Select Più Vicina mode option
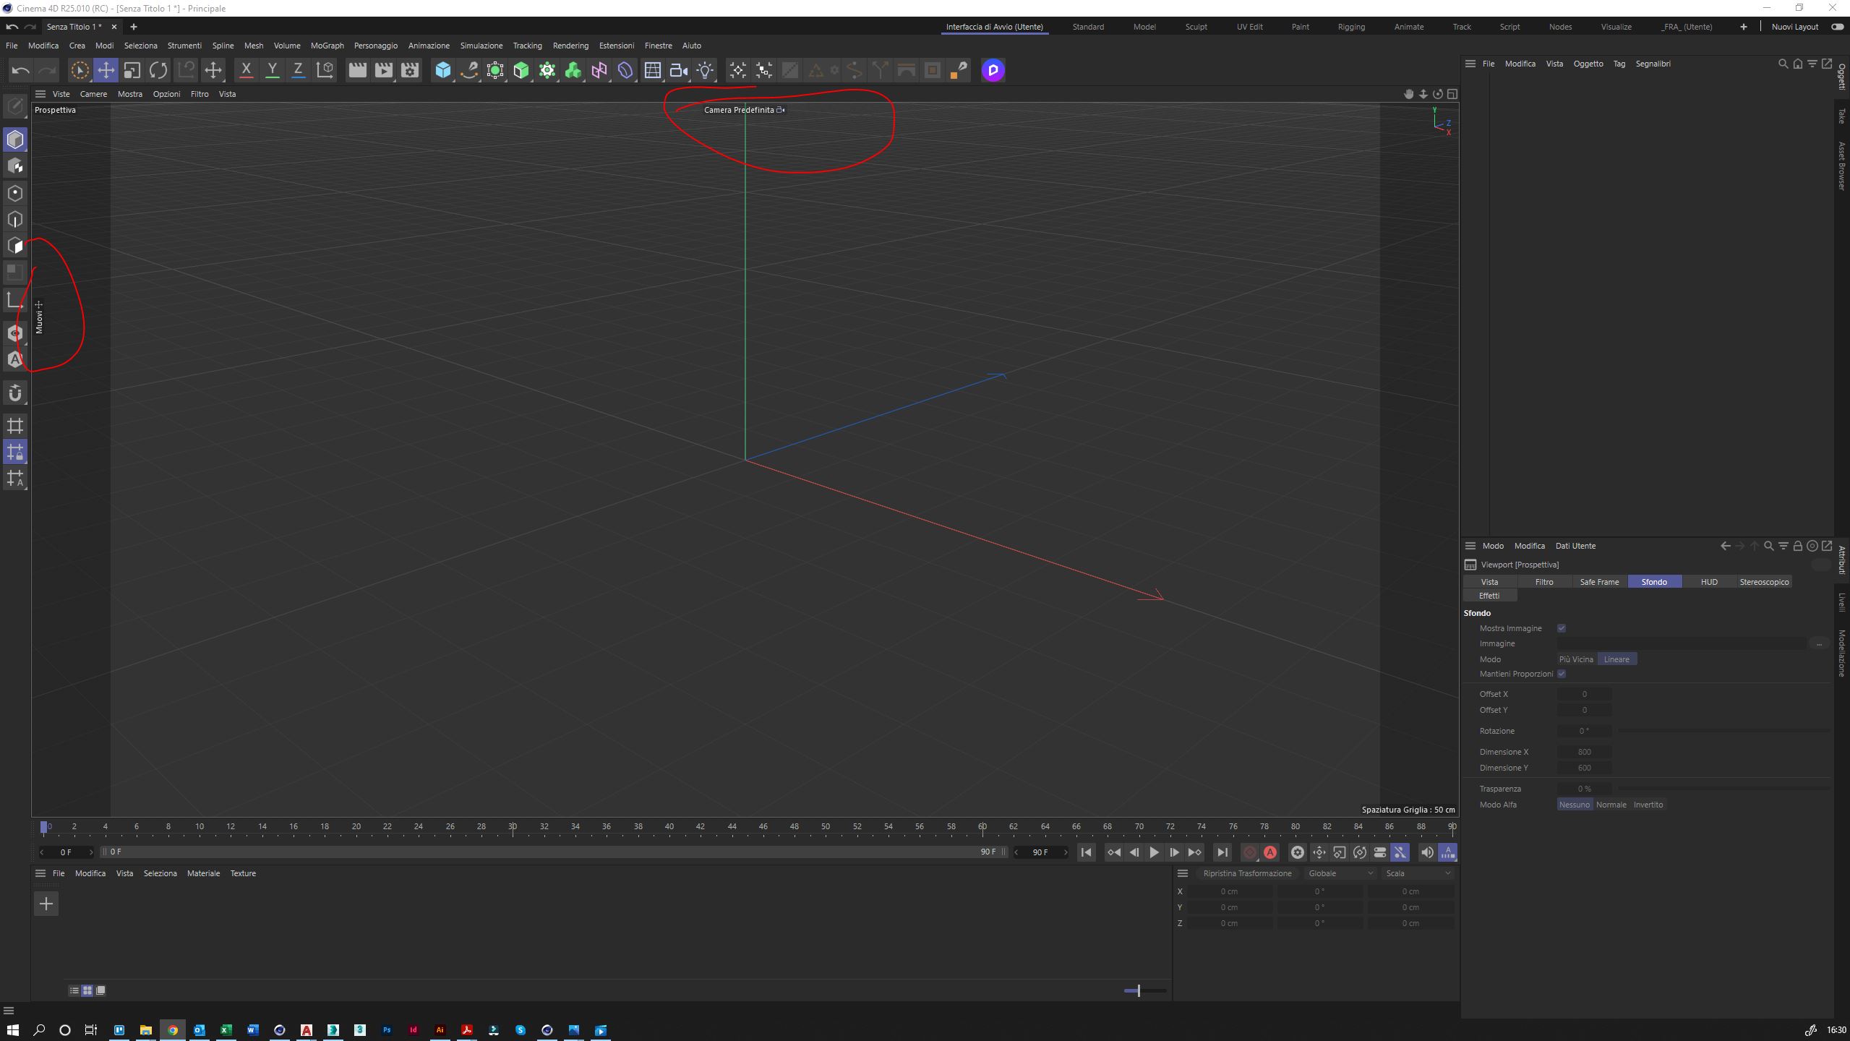The width and height of the screenshot is (1850, 1041). (x=1576, y=659)
